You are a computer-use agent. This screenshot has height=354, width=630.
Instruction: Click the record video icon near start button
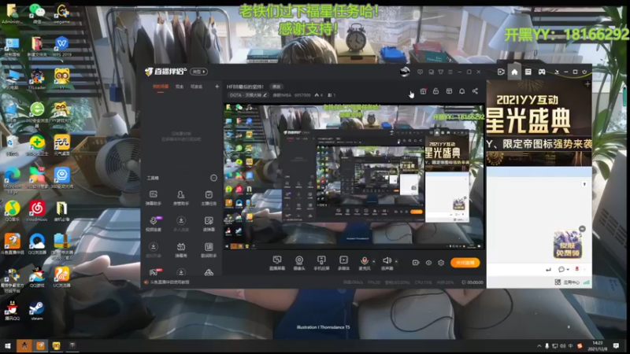[x=416, y=263]
